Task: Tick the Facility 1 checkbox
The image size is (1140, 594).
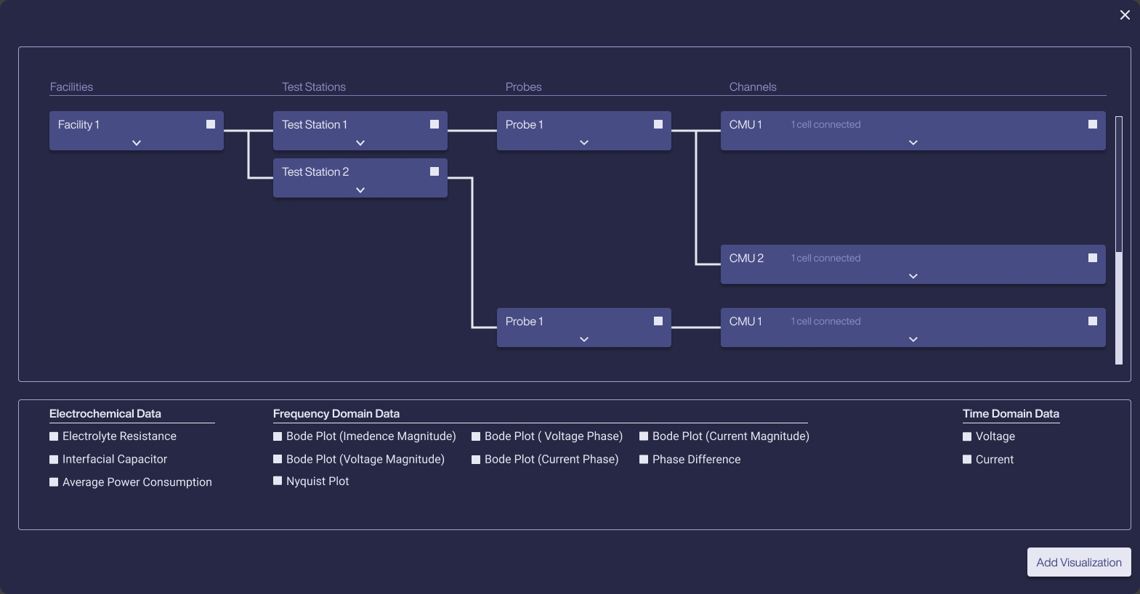Action: click(x=211, y=124)
